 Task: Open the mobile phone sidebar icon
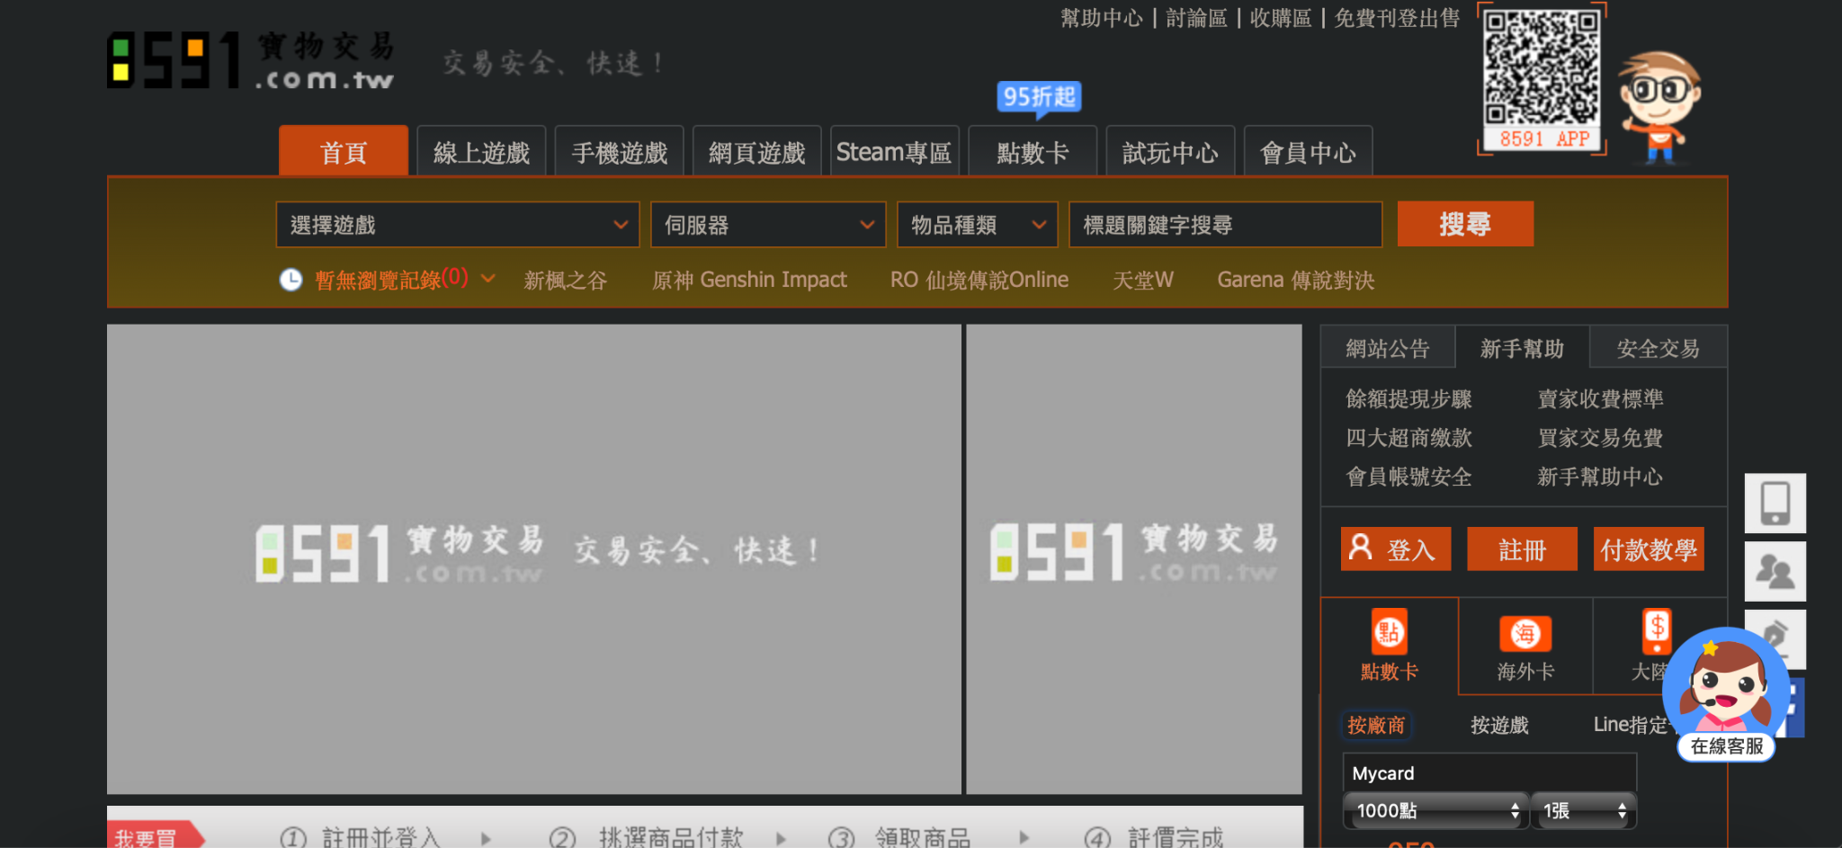tap(1775, 503)
